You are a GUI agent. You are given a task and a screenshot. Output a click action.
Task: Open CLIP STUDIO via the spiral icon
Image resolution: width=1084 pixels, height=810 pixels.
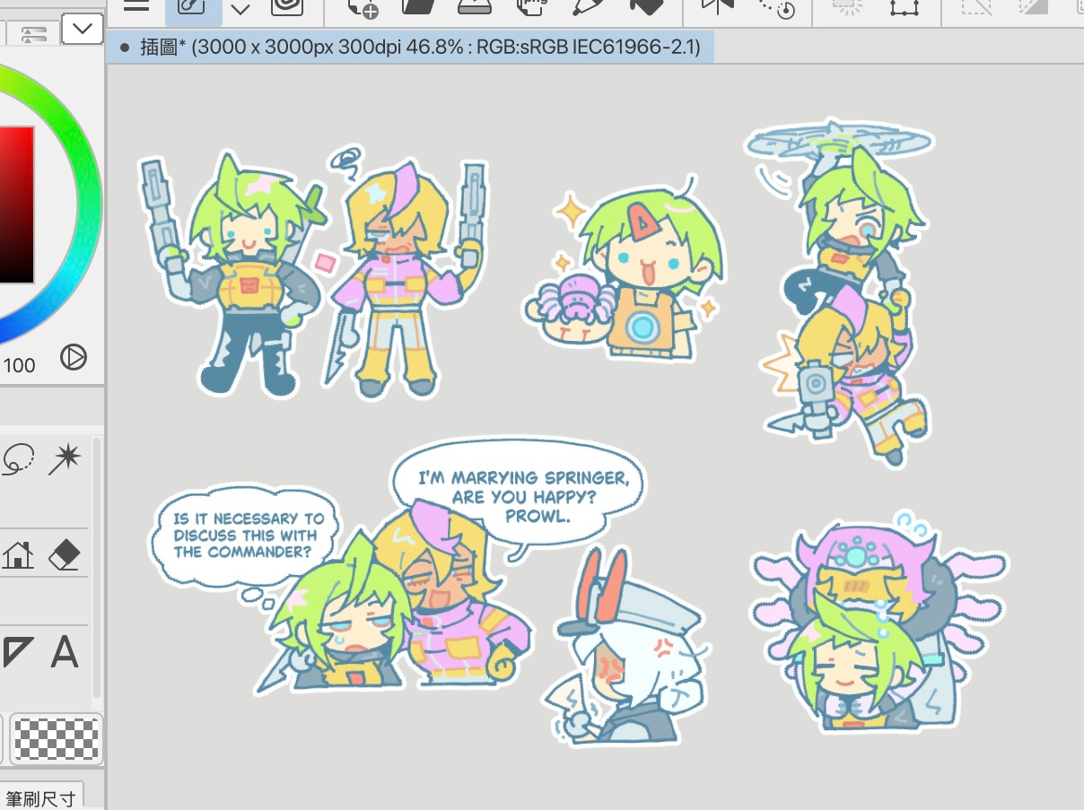[286, 6]
